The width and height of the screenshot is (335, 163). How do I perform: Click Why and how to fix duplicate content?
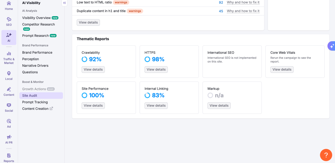pyautogui.click(x=243, y=11)
